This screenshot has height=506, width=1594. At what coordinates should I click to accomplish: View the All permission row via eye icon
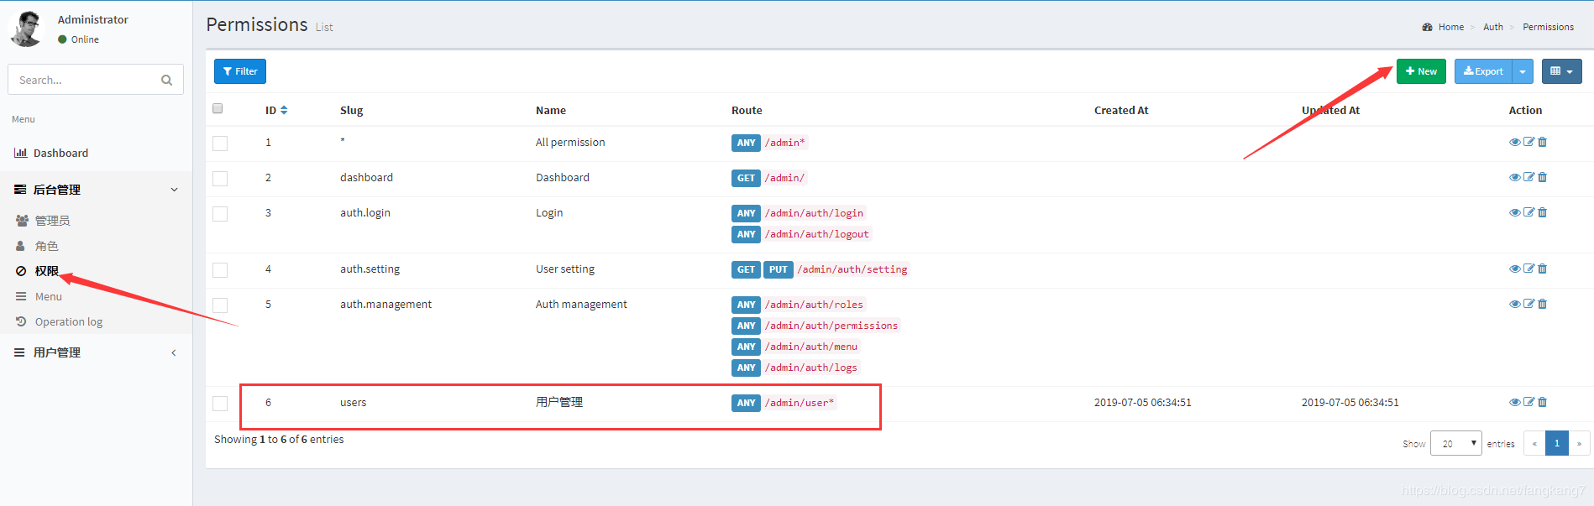click(x=1514, y=142)
